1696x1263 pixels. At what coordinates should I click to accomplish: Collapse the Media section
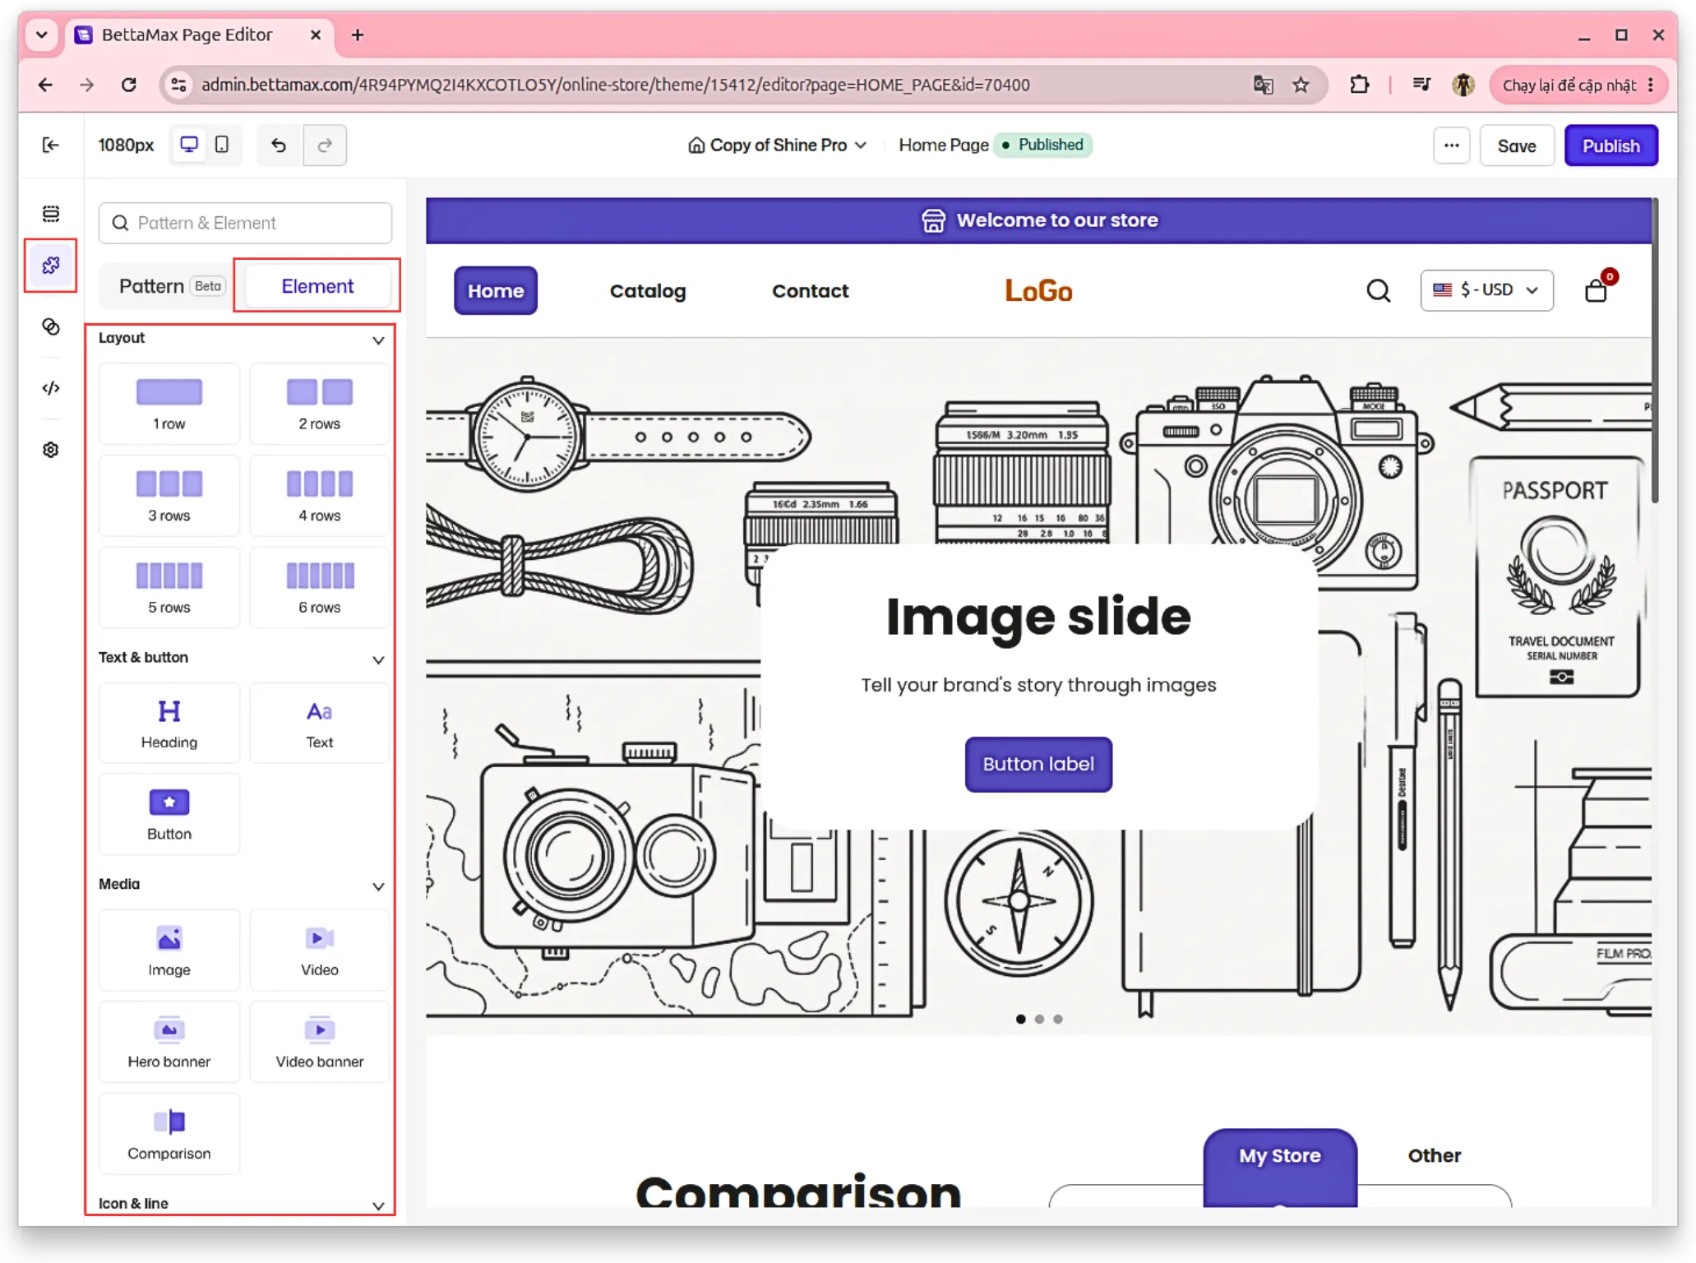tap(378, 886)
